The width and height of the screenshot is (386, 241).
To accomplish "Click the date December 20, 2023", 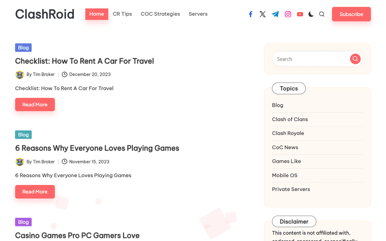I will pyautogui.click(x=90, y=75).
